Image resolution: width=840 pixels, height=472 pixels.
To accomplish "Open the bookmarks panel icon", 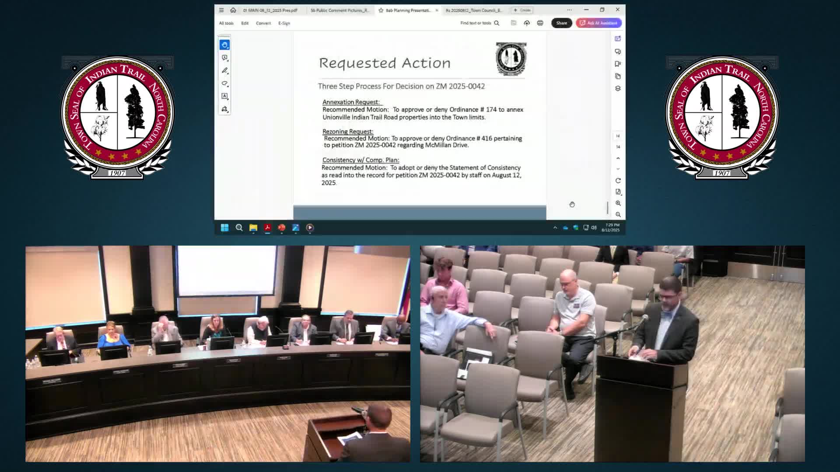I will coord(618,64).
